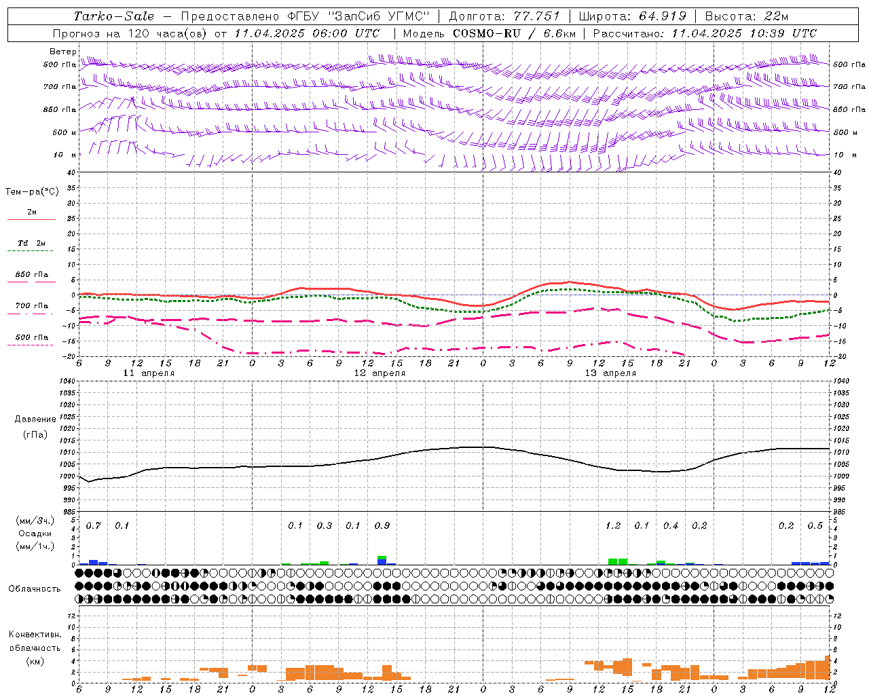Click the "(км)" convective cloud unit label
869x695 pixels.
(35, 662)
